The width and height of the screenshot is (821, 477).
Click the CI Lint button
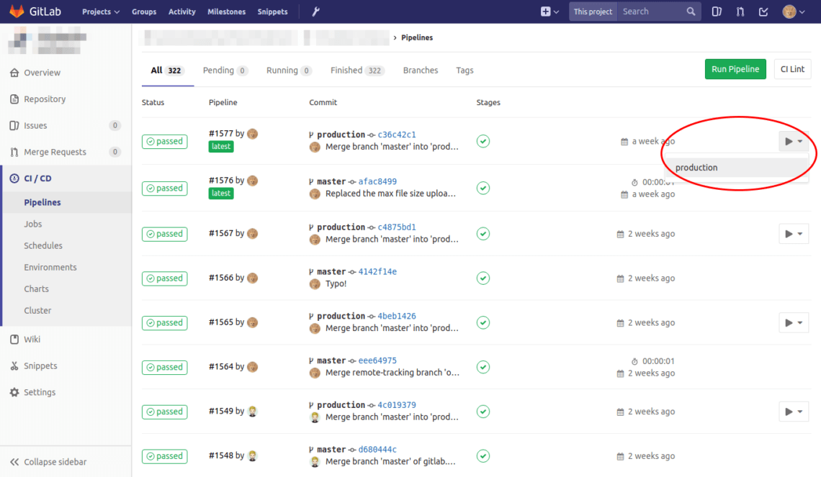pyautogui.click(x=792, y=69)
